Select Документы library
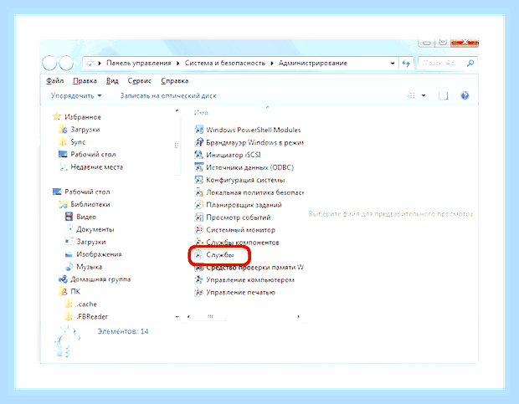 tap(95, 229)
